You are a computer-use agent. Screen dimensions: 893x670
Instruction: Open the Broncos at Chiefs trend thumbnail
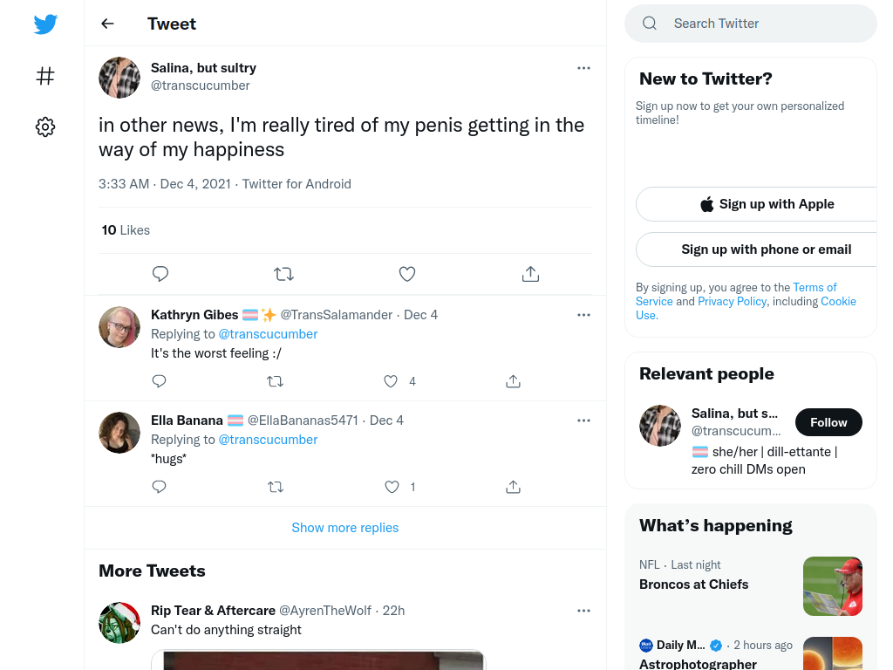click(833, 586)
